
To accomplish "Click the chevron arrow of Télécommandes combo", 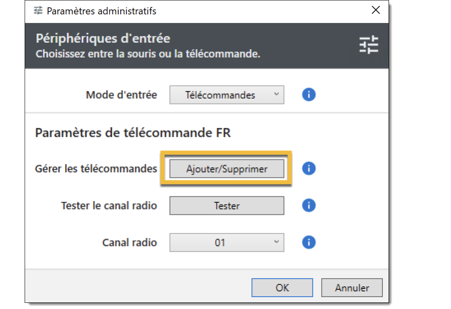I will coord(277,94).
